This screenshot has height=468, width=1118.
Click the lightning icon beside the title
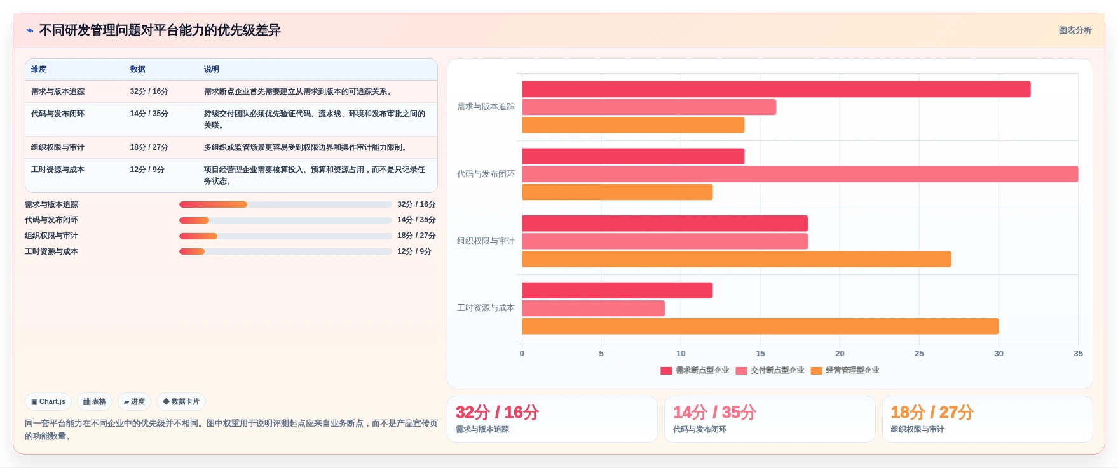[29, 30]
